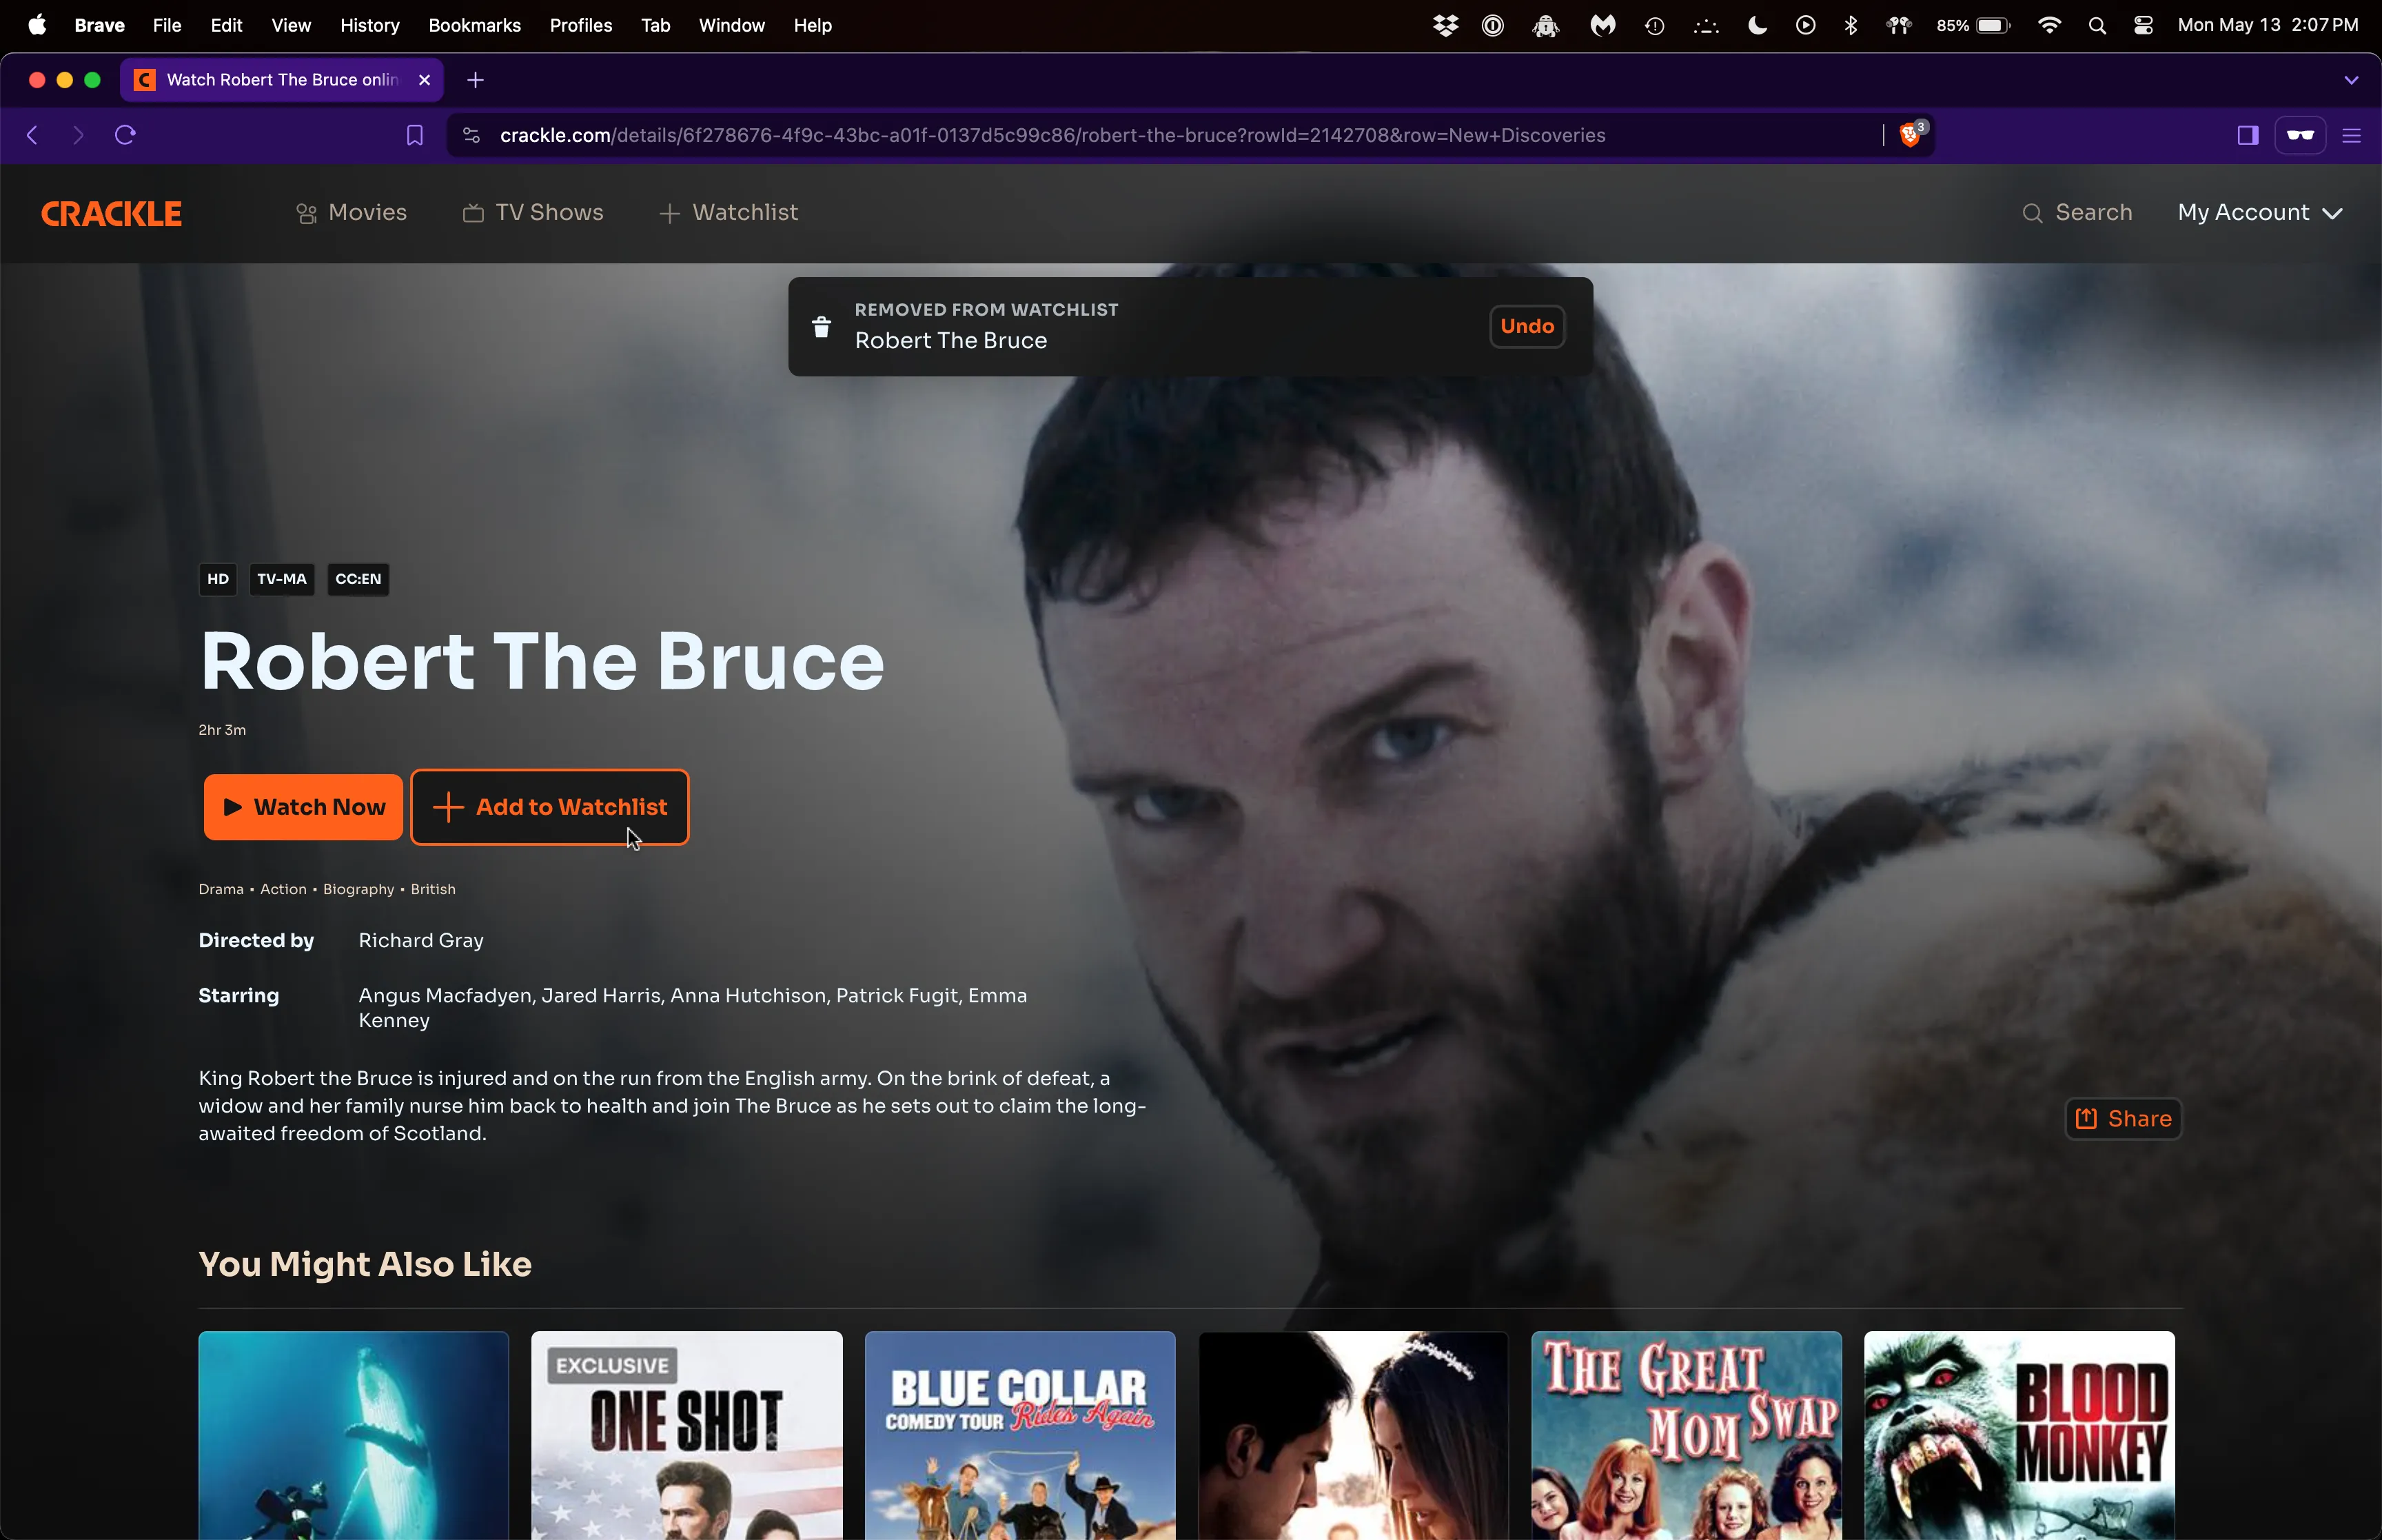
Task: Toggle HD quality badge indicator
Action: tap(218, 578)
